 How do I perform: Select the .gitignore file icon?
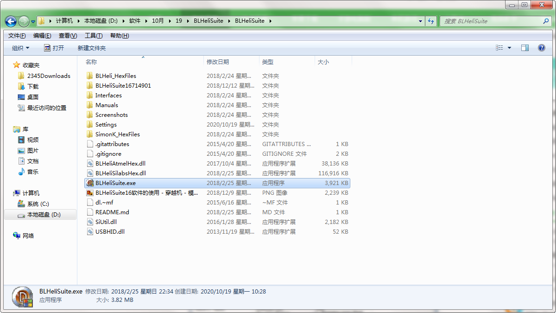(90, 153)
